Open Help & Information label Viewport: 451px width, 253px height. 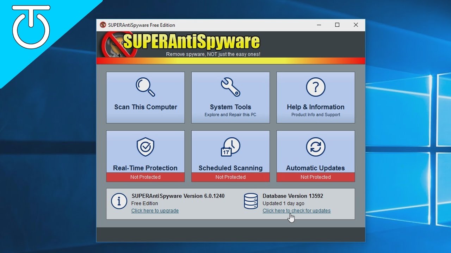(x=316, y=107)
